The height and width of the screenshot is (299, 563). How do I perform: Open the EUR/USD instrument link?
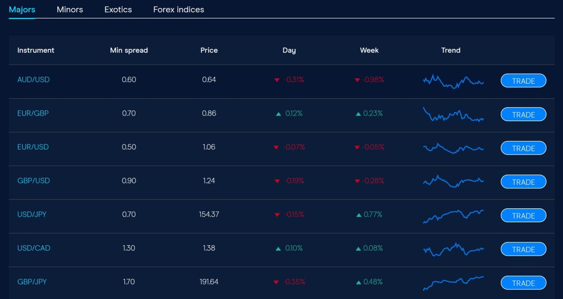[x=33, y=147]
